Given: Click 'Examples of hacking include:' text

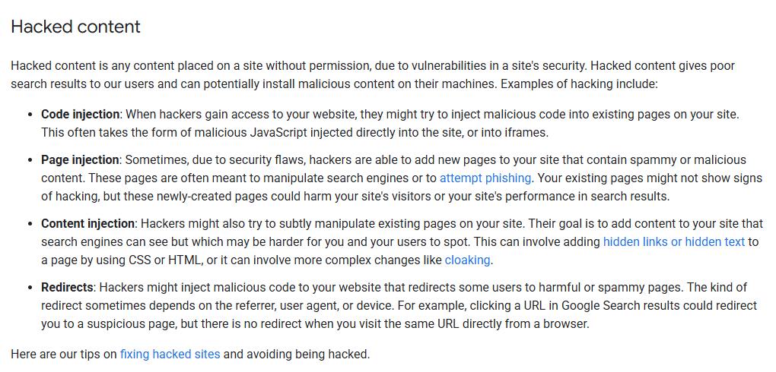Looking at the screenshot, I should (x=579, y=84).
